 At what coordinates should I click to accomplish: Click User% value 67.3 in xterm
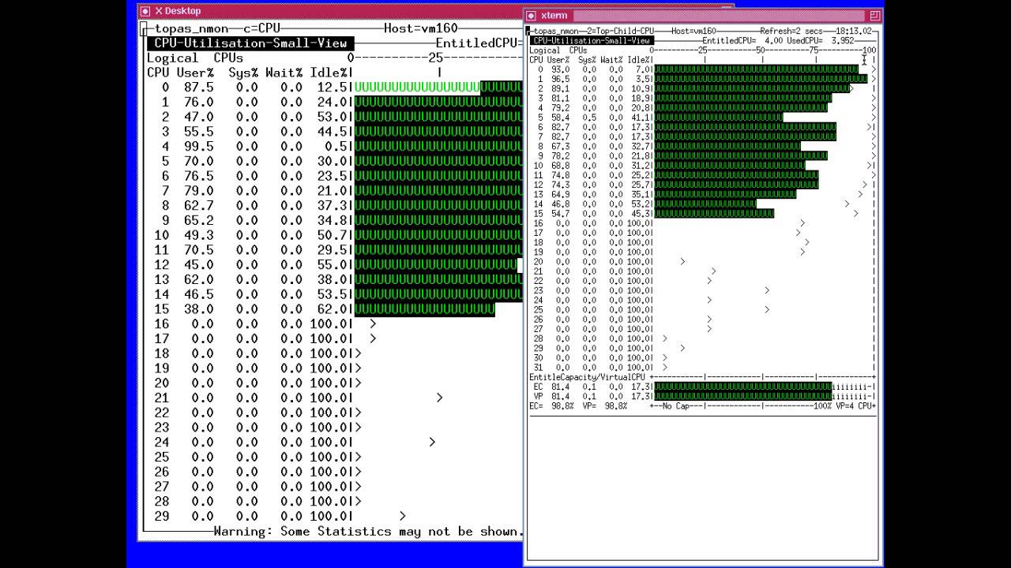561,147
